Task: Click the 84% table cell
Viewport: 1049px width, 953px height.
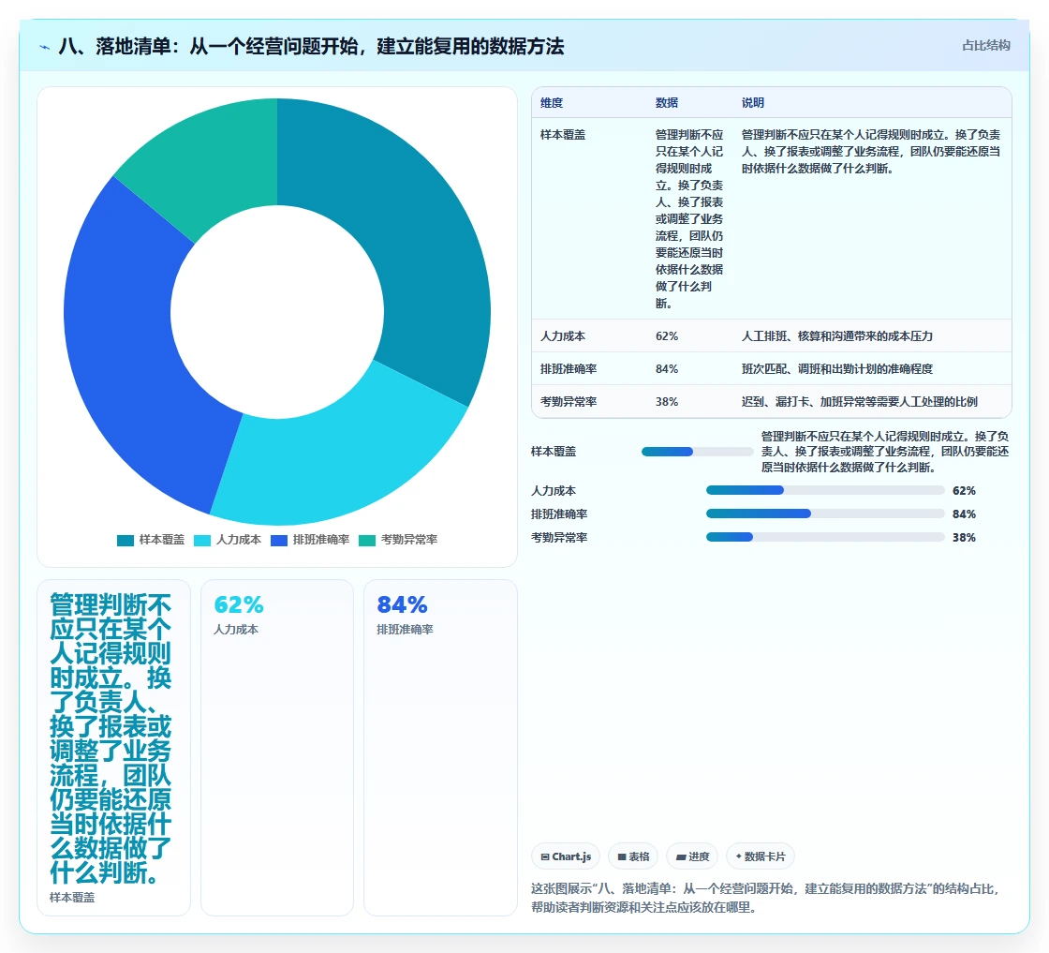Action: [666, 369]
